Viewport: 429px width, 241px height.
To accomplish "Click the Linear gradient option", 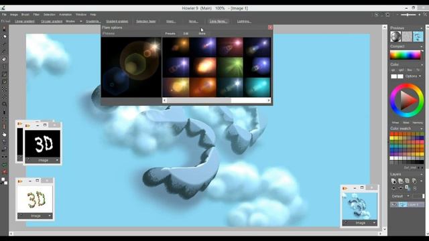I will pos(25,21).
